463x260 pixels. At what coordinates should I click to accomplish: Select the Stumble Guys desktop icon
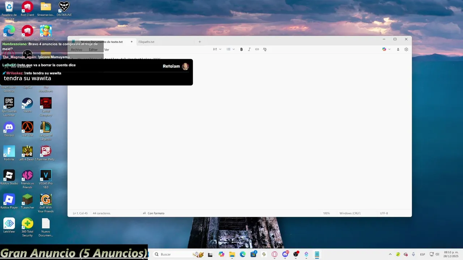[x=46, y=33]
